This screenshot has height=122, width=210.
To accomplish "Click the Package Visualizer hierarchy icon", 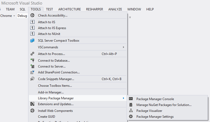I will (x=131, y=111).
